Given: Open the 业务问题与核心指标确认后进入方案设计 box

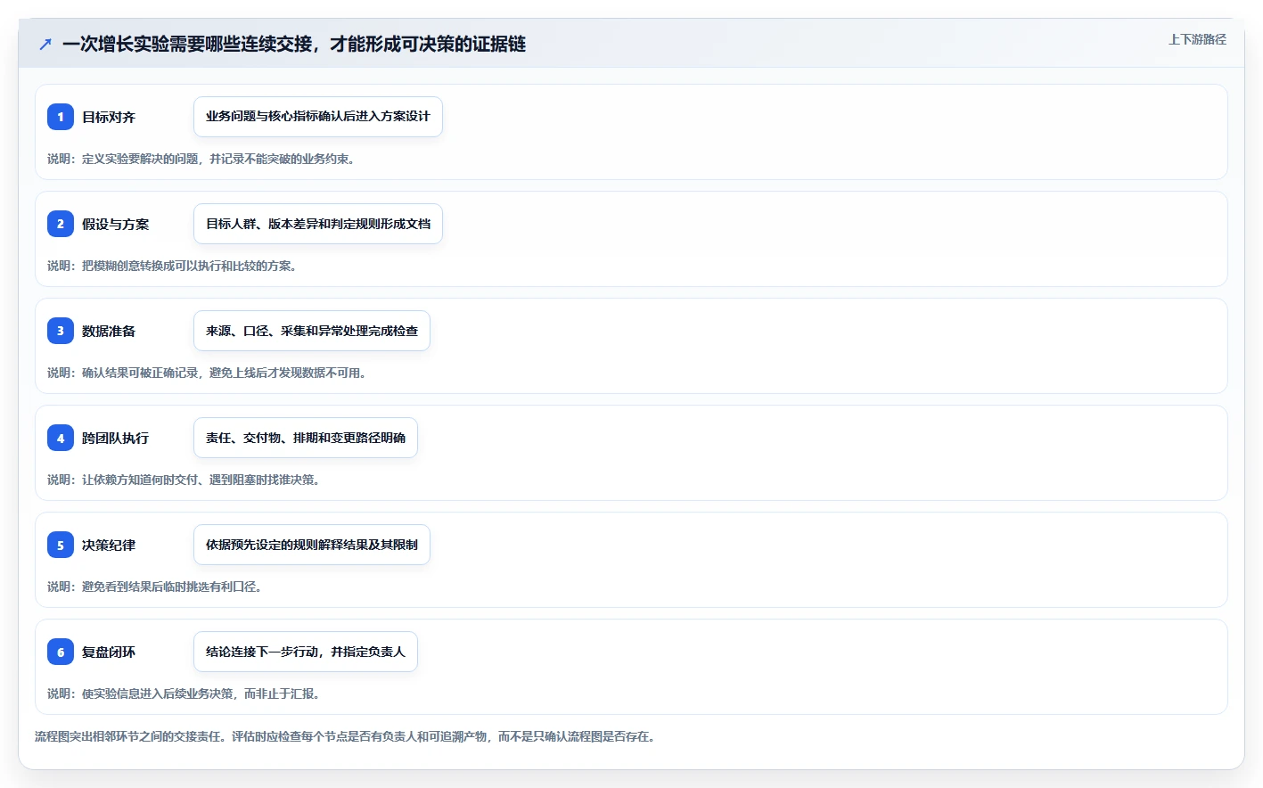Looking at the screenshot, I should tap(318, 117).
